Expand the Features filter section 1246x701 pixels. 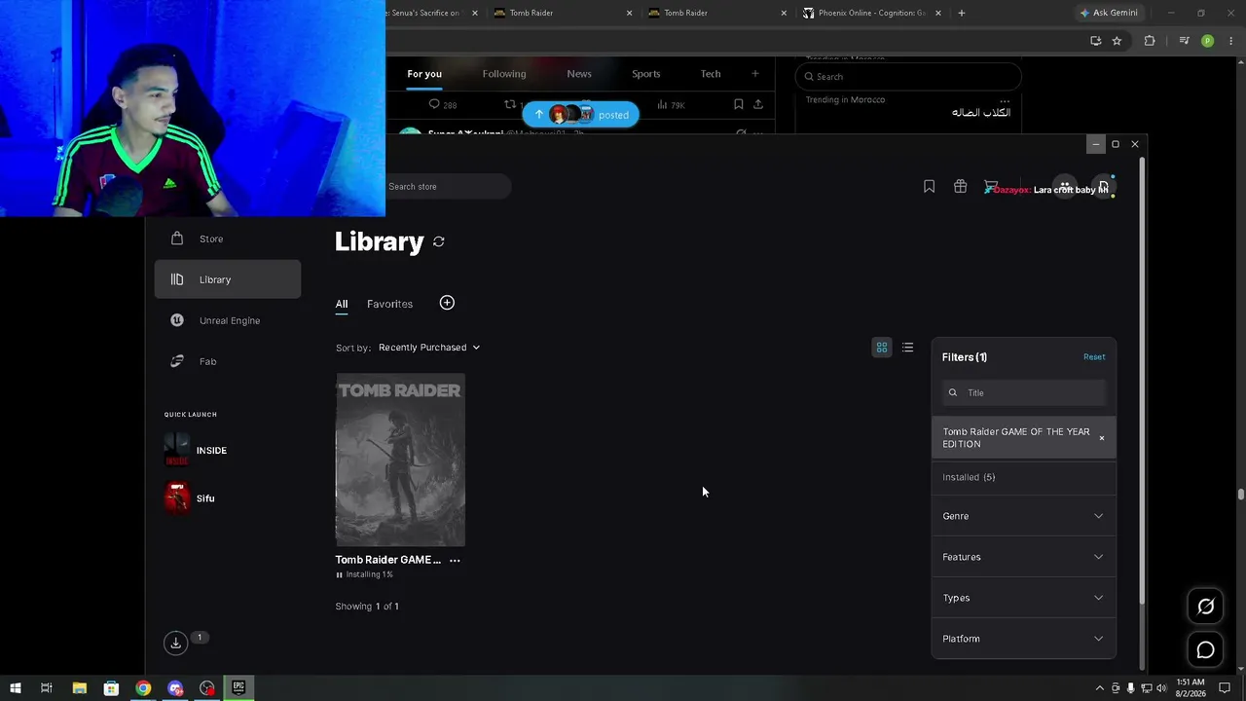click(x=1024, y=557)
